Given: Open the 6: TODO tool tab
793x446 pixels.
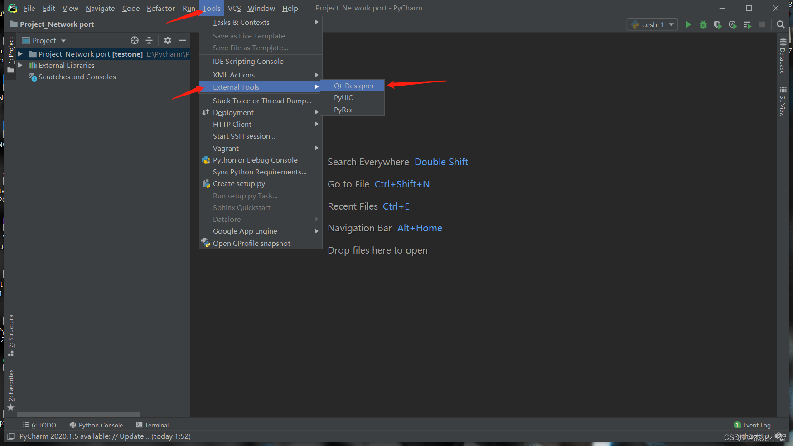Looking at the screenshot, I should pos(39,425).
